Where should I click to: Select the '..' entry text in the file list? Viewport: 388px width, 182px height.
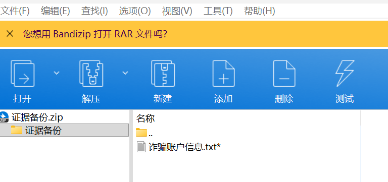[x=151, y=135]
